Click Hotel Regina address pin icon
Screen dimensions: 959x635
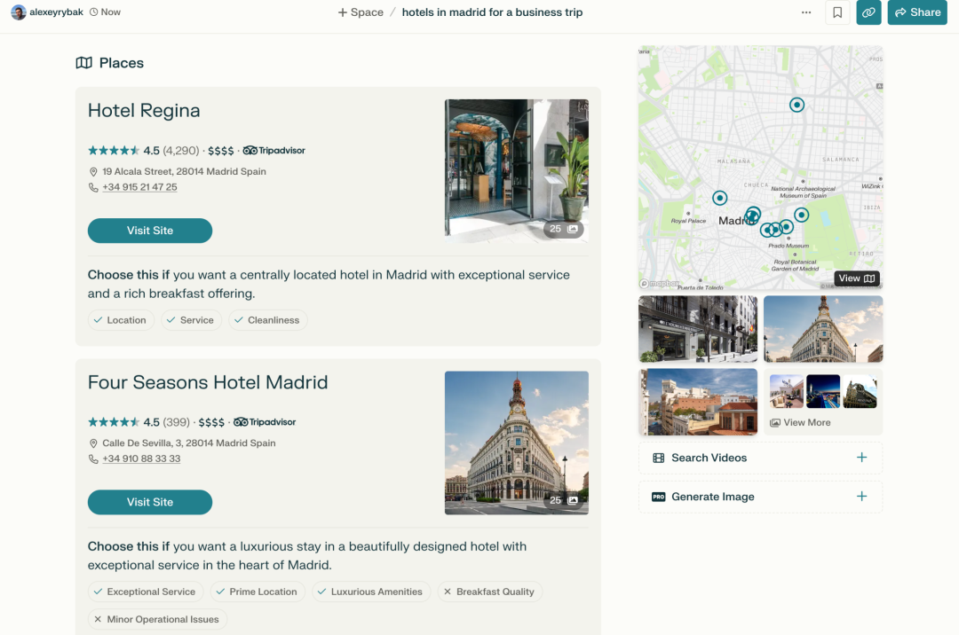click(x=93, y=171)
